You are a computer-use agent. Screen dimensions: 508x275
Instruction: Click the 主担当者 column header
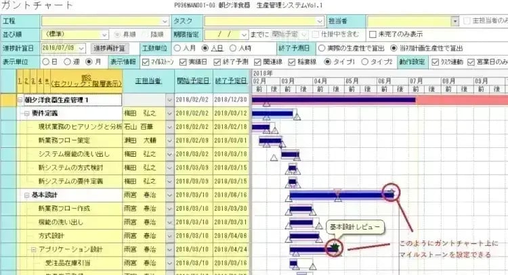pyautogui.click(x=148, y=80)
